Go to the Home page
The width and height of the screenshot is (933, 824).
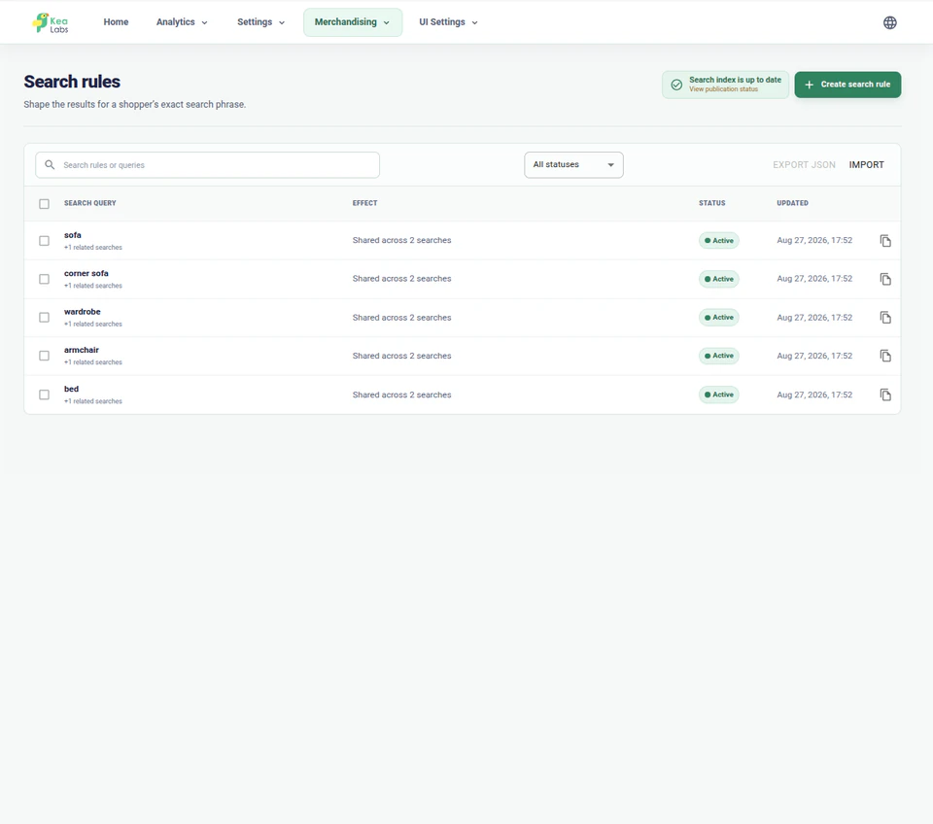(116, 22)
